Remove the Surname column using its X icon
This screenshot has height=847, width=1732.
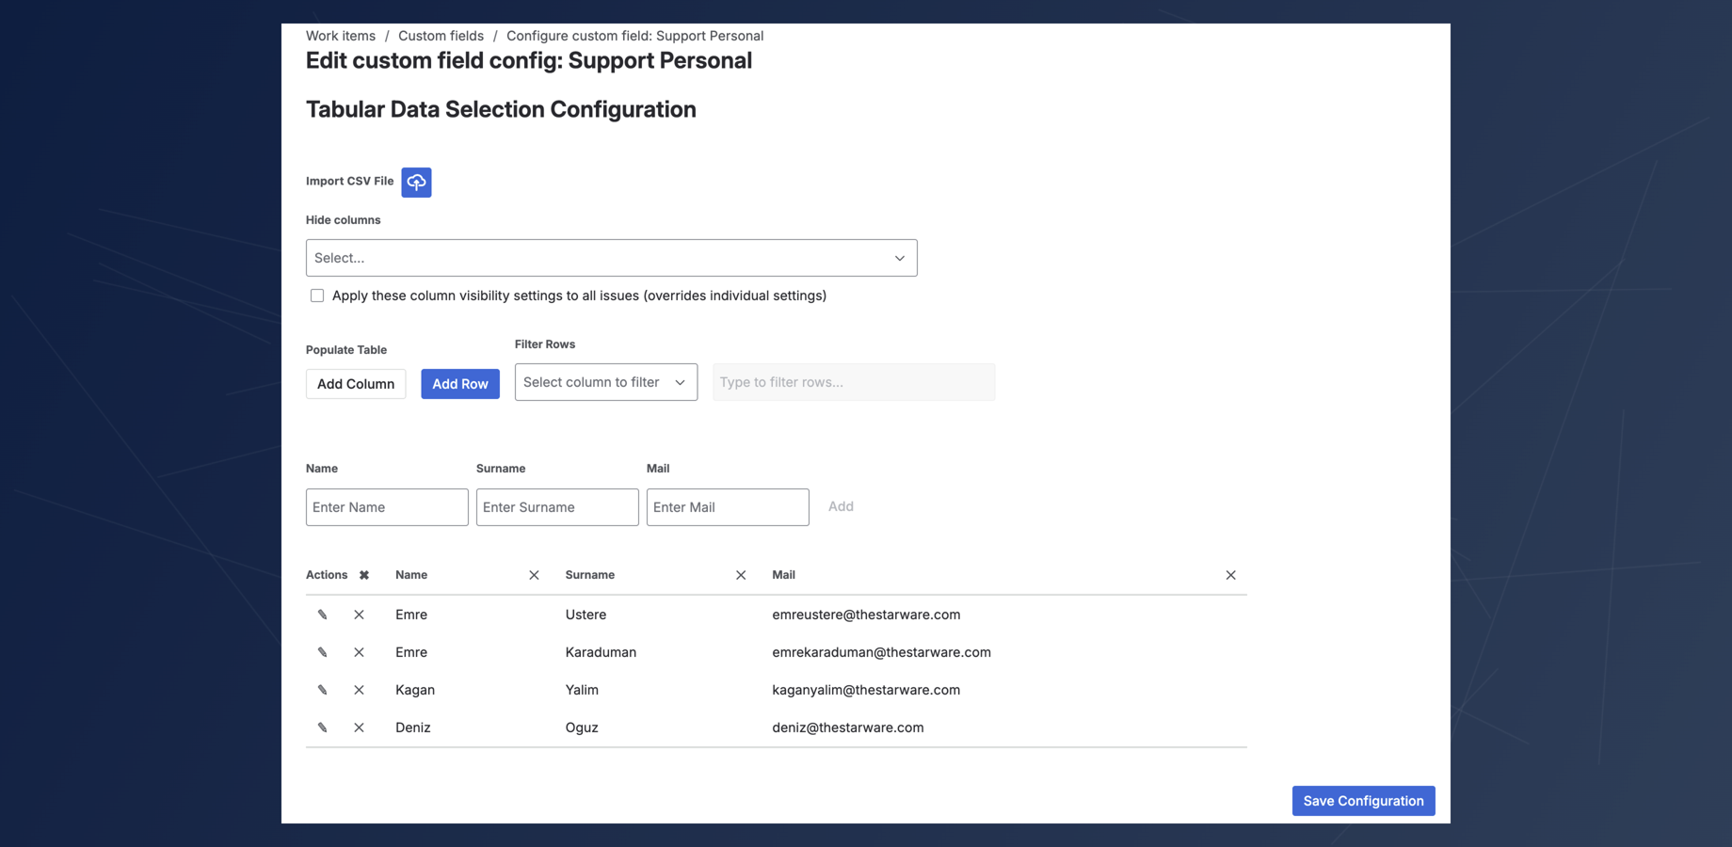click(x=741, y=574)
